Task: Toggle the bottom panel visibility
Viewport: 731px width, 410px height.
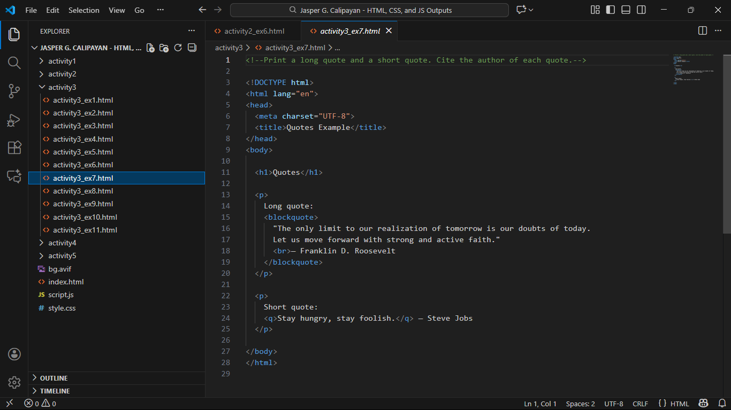Action: 626,10
